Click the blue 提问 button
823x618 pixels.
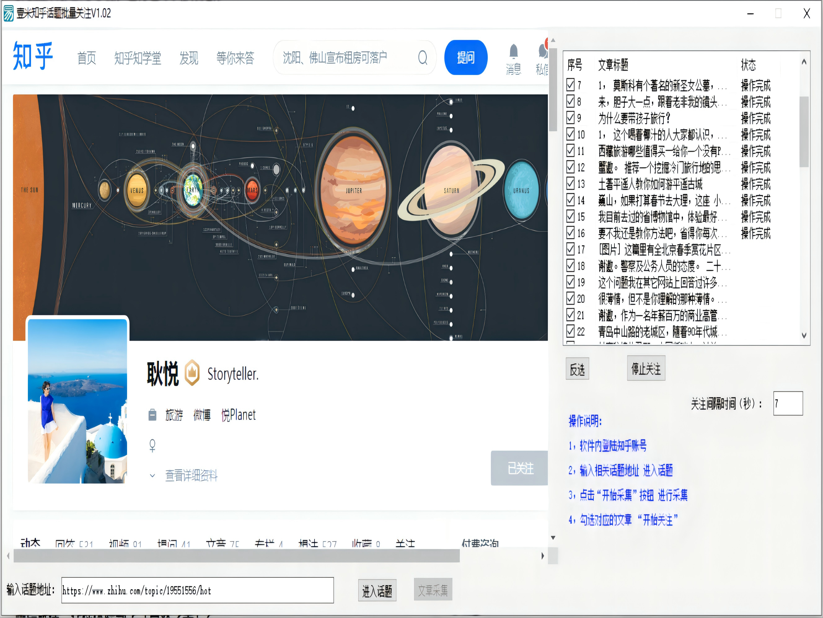pyautogui.click(x=466, y=58)
